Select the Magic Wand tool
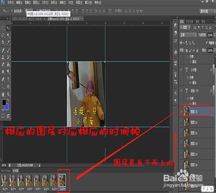The width and height of the screenshot is (216, 193). (8, 35)
